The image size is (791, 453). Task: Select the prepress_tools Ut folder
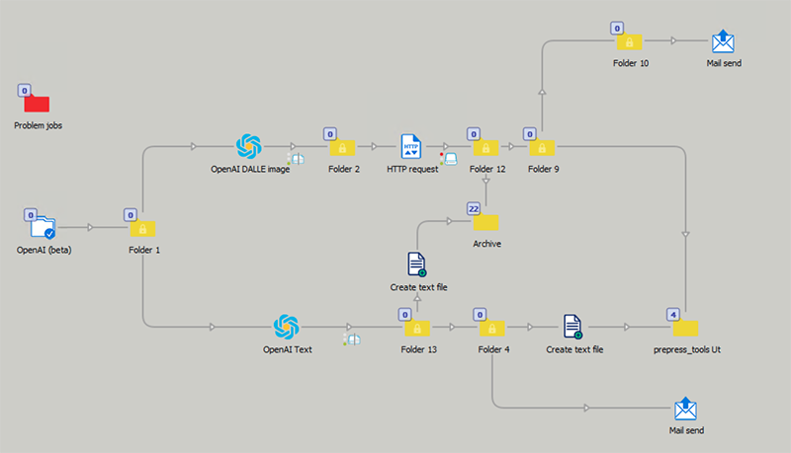click(685, 328)
